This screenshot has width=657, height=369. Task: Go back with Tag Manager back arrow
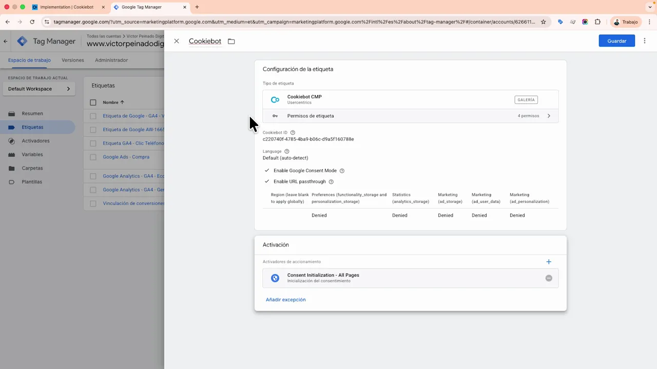click(x=6, y=42)
